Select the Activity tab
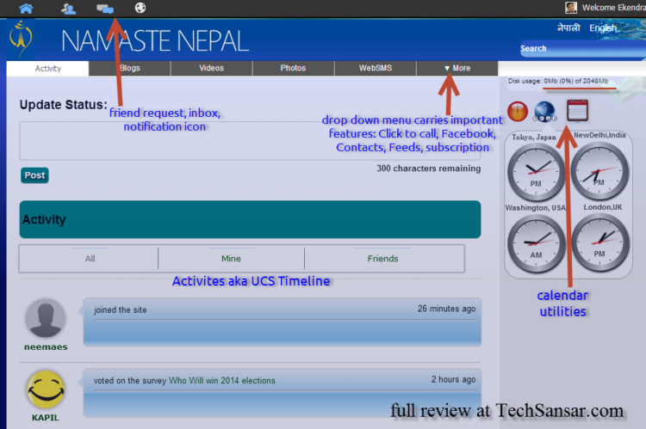 pyautogui.click(x=47, y=68)
